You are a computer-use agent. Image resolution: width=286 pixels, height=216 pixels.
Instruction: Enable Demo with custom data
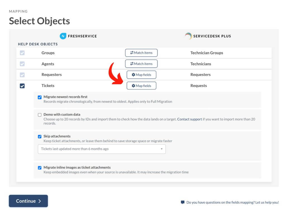(39, 115)
